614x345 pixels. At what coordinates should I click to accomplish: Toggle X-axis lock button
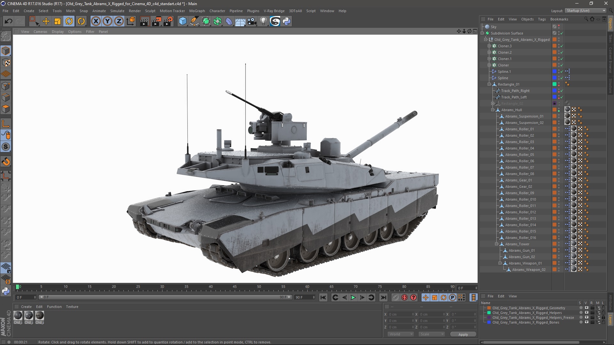pos(96,21)
